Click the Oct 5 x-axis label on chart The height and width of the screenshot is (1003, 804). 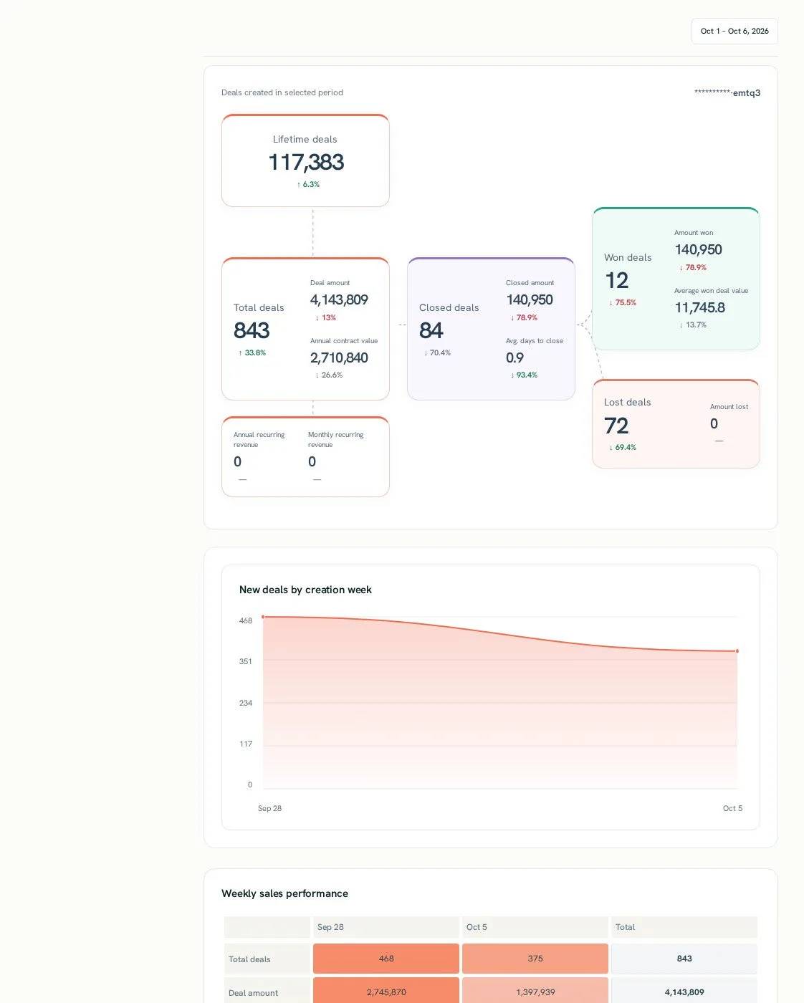(732, 808)
